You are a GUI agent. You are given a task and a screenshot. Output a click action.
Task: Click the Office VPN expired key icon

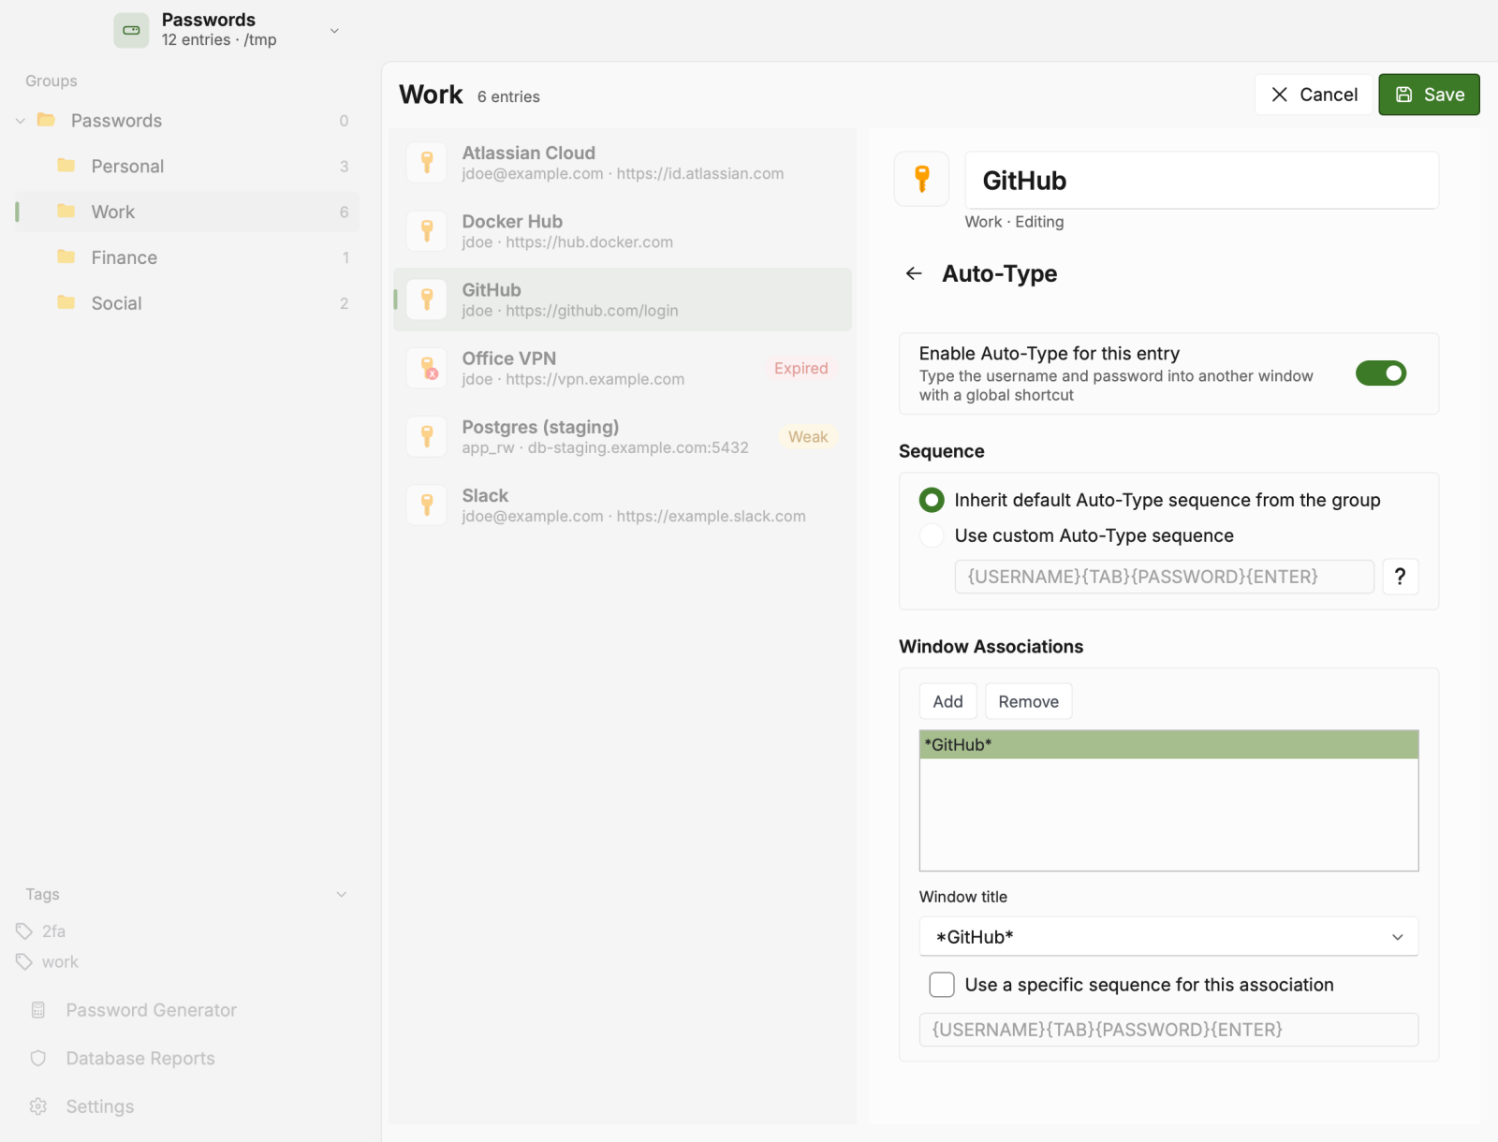click(427, 367)
